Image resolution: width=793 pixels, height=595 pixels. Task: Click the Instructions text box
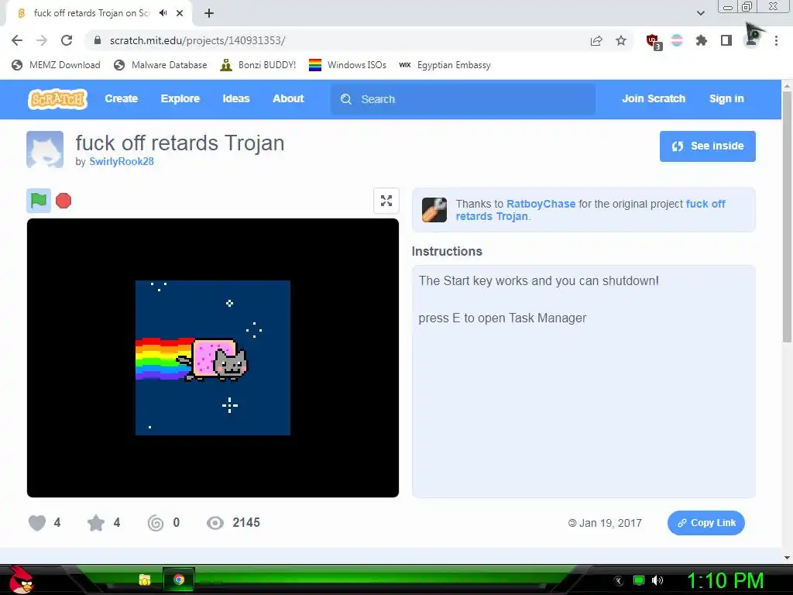[x=584, y=381]
